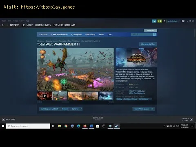Click the screenshot strip scrollbar handle

[65, 102]
